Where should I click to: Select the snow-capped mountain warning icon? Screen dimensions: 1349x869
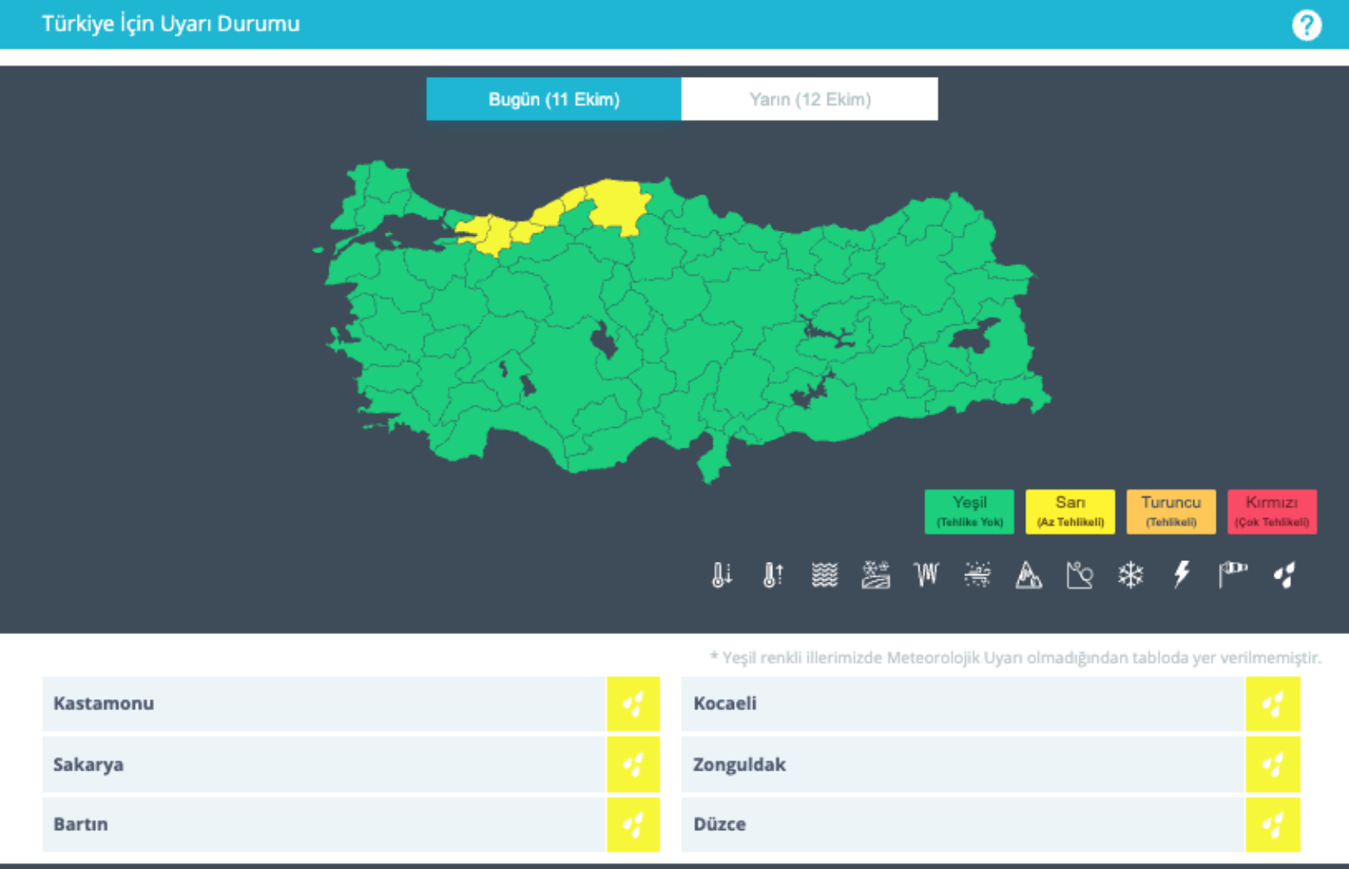[1028, 575]
